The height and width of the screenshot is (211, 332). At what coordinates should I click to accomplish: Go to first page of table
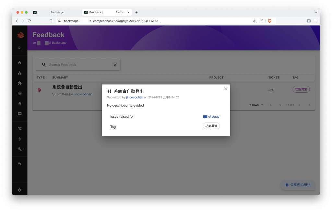coord(270,105)
